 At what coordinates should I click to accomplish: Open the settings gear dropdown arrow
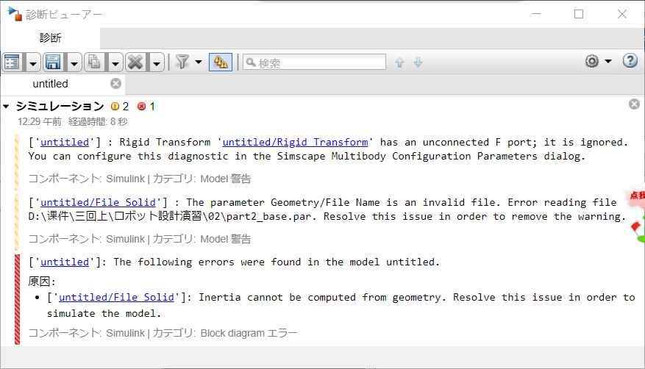coord(608,61)
